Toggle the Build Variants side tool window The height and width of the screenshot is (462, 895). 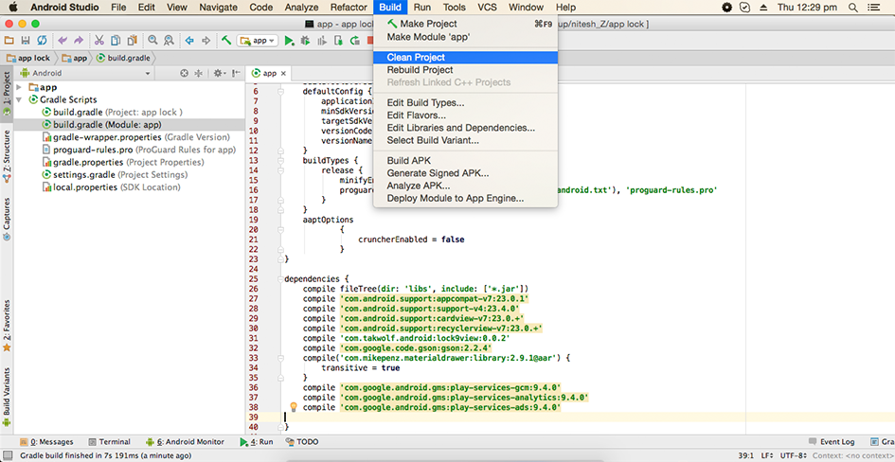pyautogui.click(x=7, y=397)
